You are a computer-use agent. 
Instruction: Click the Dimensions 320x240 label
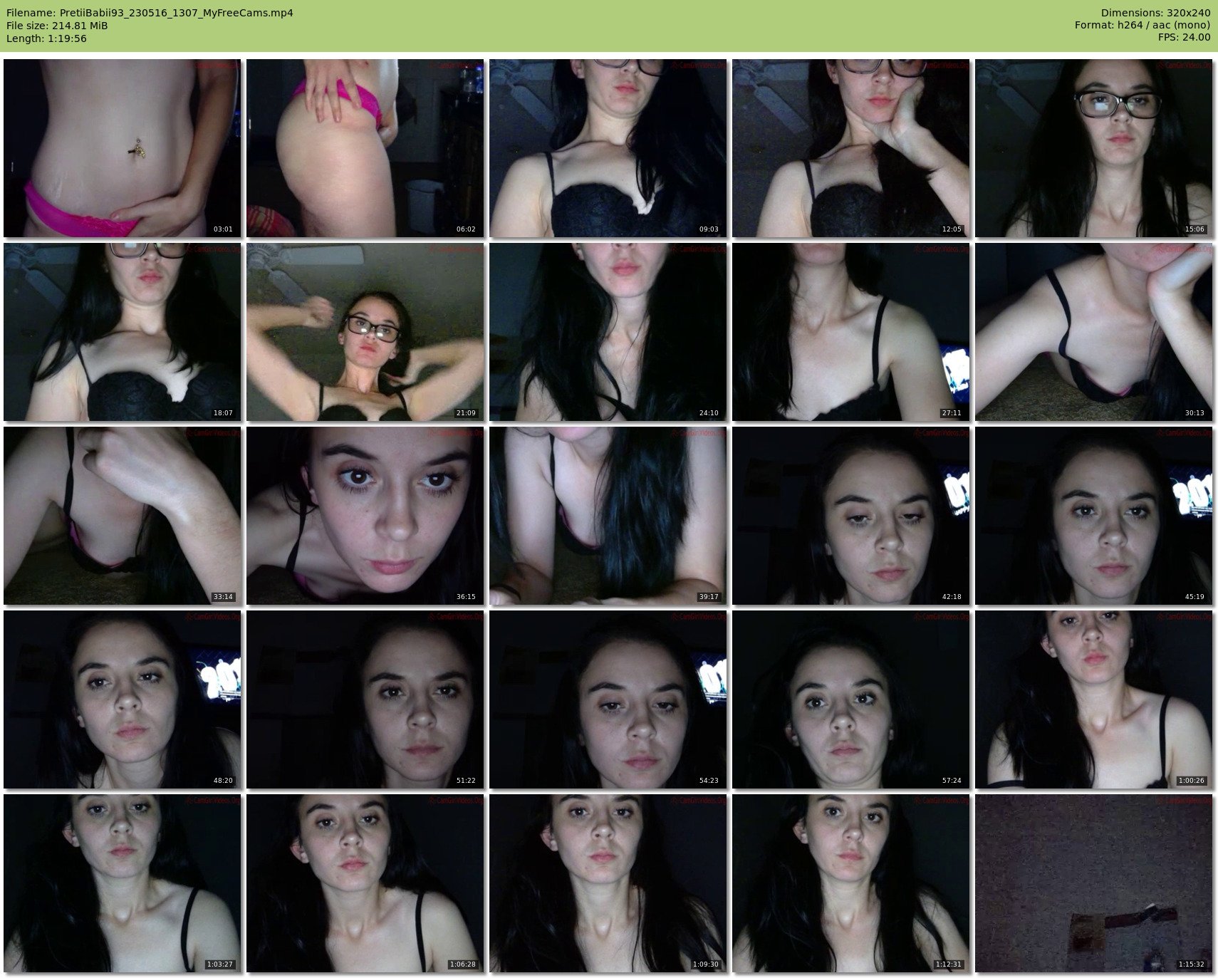pyautogui.click(x=1155, y=13)
